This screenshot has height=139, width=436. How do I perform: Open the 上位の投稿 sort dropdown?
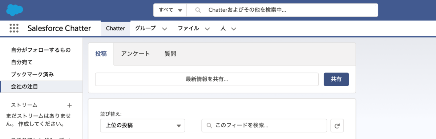[142, 126]
